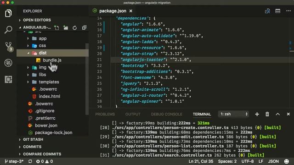Expand the css folder
The image size is (294, 165).
[x=42, y=46]
